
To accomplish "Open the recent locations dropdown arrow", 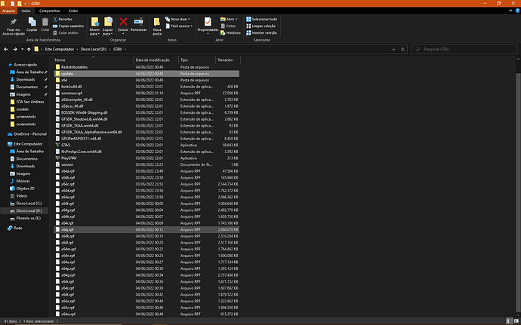I will [x=22, y=49].
